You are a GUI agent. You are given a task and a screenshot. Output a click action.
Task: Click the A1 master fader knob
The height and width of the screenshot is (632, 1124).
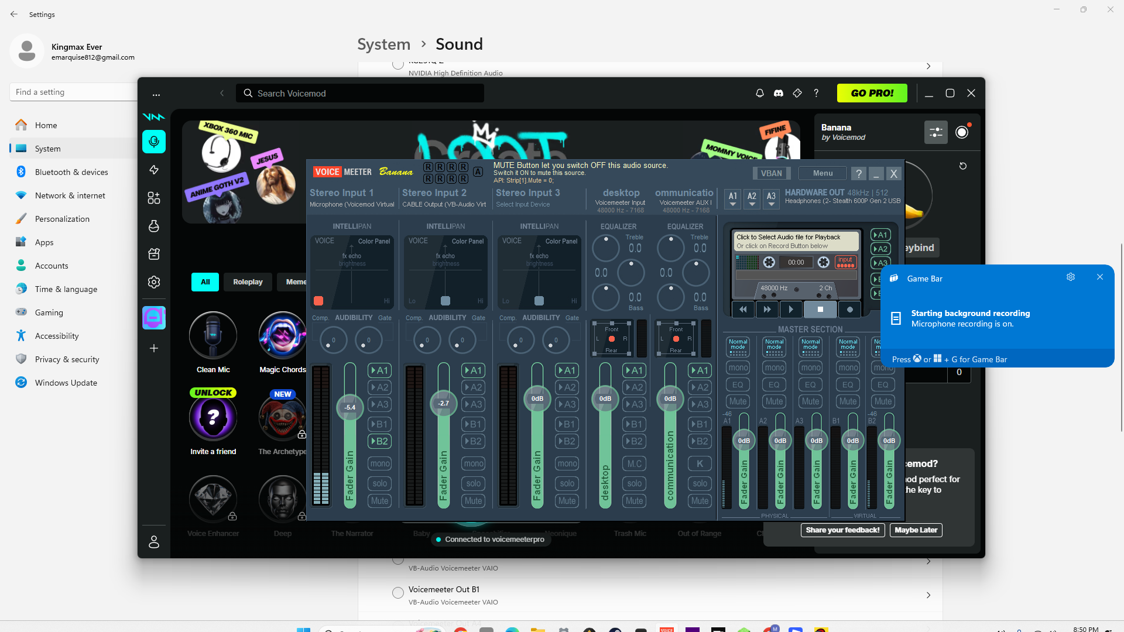744,441
